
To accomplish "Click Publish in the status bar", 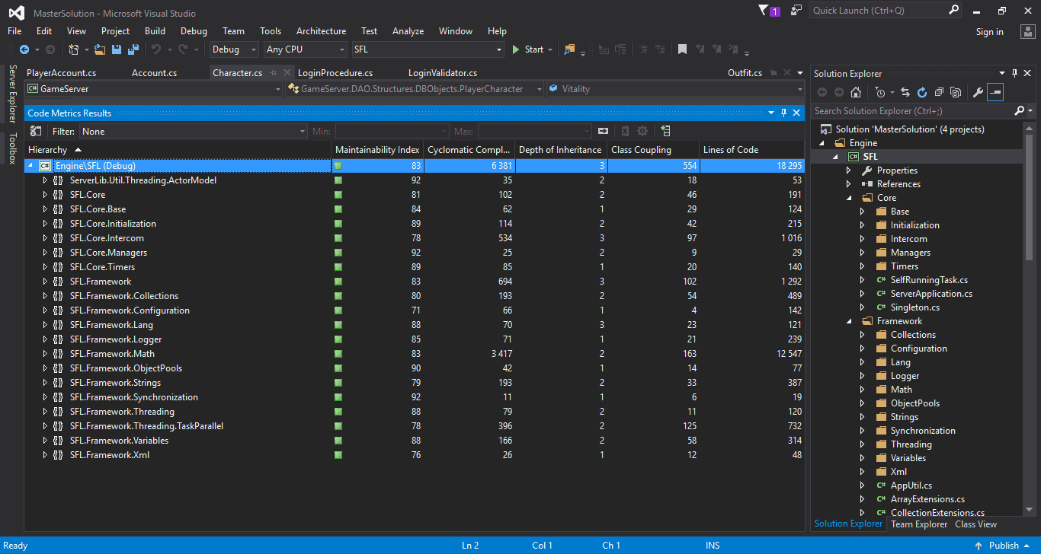I will coord(1004,546).
